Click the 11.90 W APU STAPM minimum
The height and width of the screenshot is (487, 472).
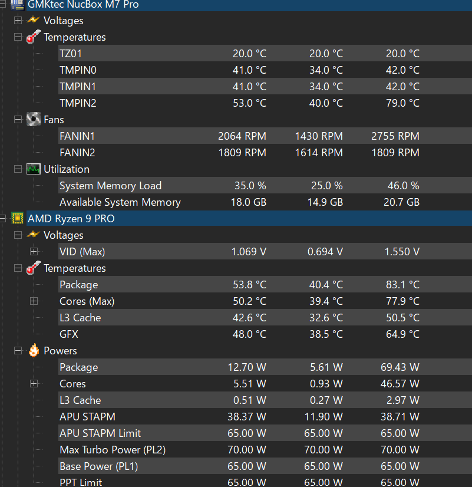(324, 417)
